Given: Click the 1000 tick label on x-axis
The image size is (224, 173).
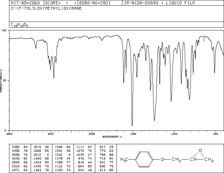Looking at the screenshot, I should 174,134.
